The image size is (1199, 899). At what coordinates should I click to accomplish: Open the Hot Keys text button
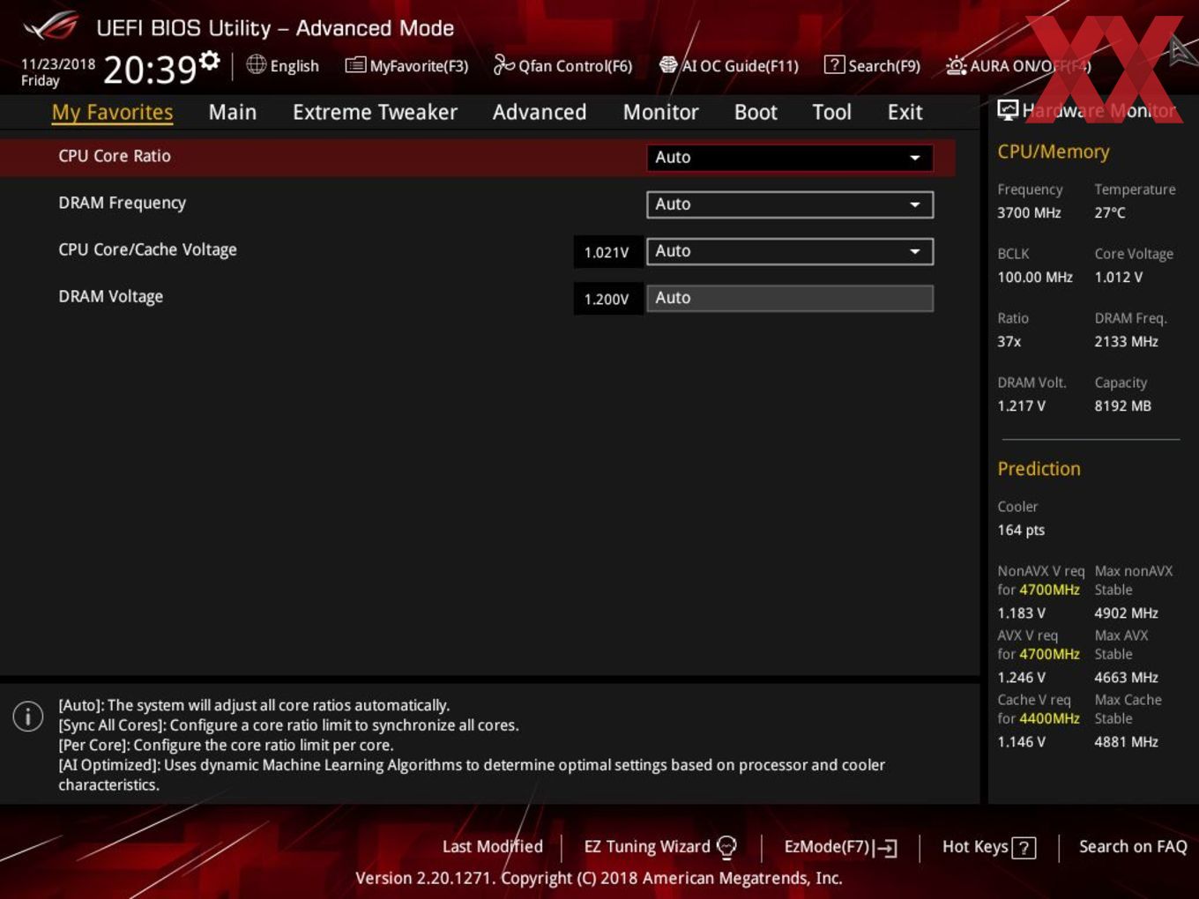click(975, 846)
